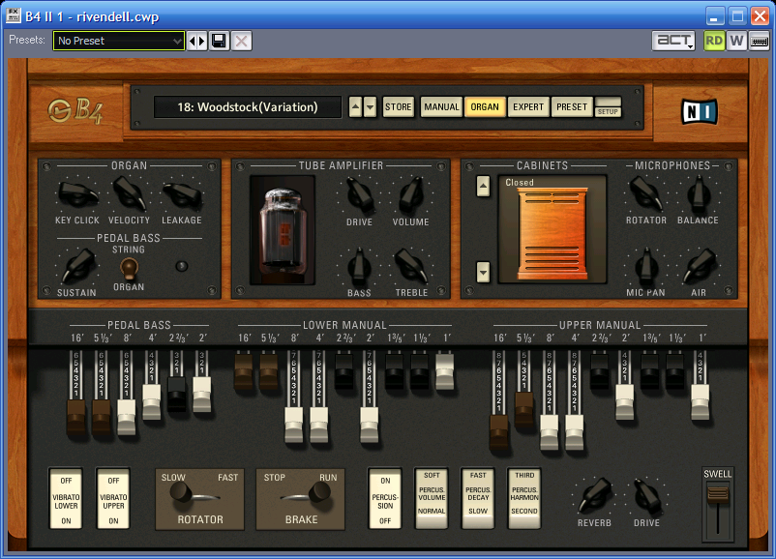
Task: Click the window's FX system icon in title bar
Action: click(13, 15)
